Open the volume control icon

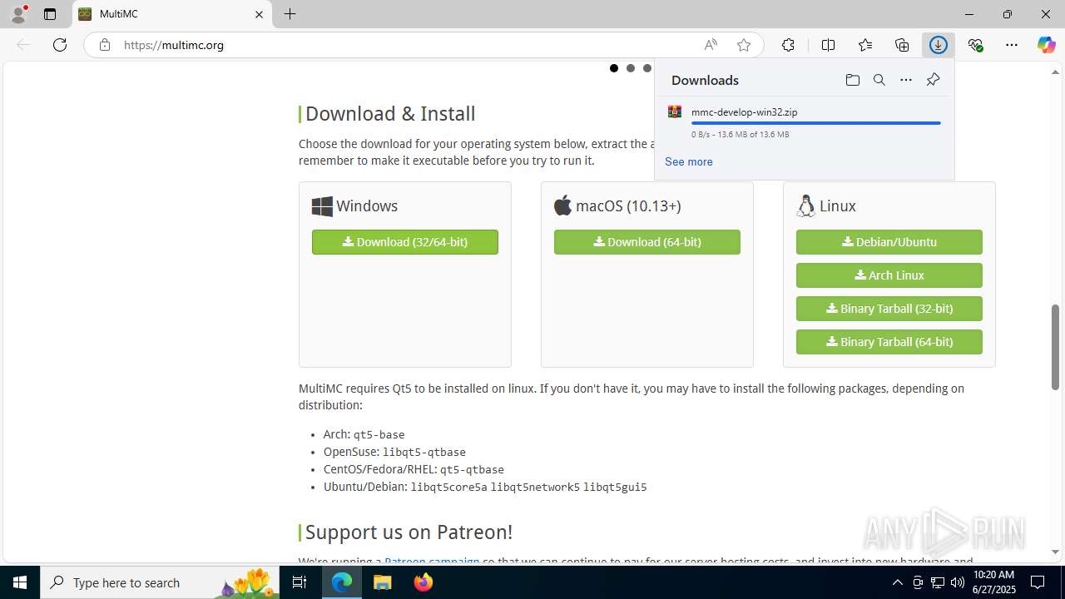pos(958,582)
